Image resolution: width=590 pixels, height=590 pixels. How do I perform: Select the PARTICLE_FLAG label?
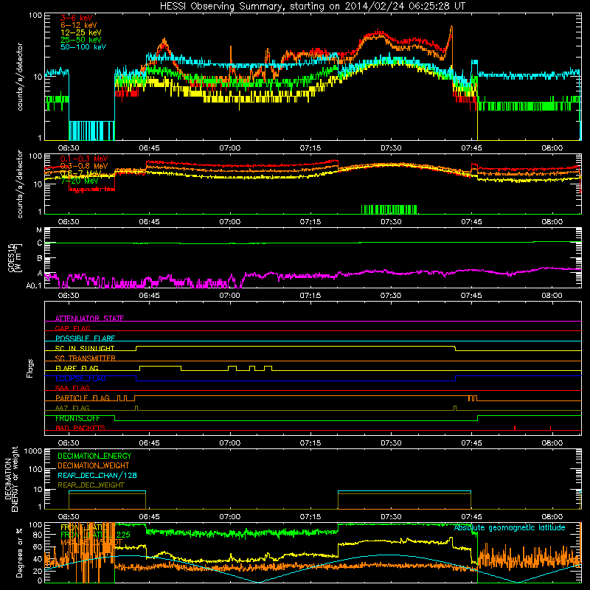tap(83, 398)
